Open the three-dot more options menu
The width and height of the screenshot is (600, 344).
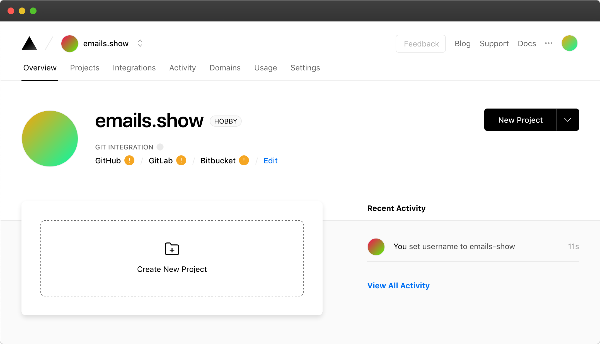[x=549, y=43]
